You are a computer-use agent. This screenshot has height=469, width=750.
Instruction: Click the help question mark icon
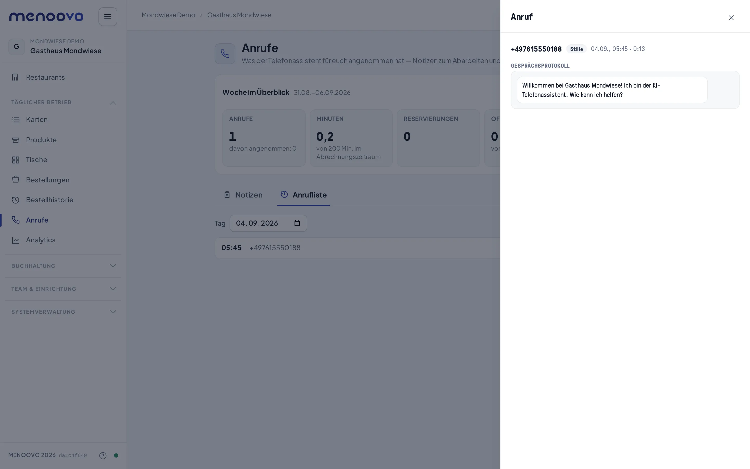coord(103,455)
